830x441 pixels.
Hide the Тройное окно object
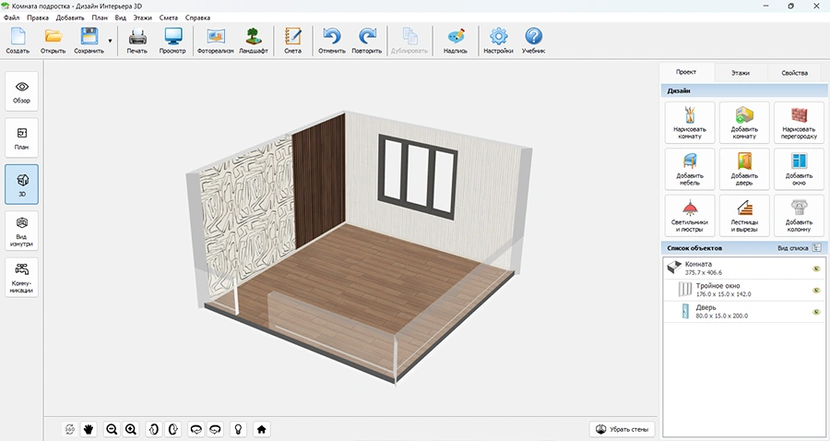[x=816, y=290]
